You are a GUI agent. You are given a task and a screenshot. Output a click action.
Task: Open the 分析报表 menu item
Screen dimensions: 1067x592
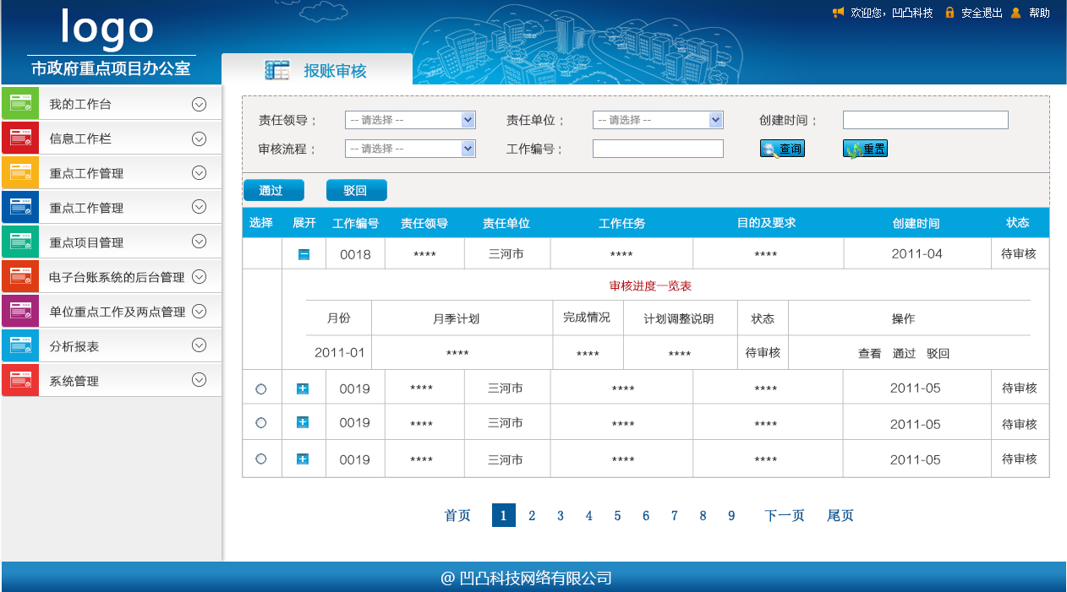click(112, 346)
